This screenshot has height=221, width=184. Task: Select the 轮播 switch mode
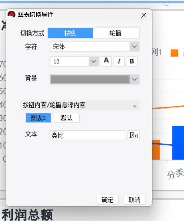click(x=116, y=33)
